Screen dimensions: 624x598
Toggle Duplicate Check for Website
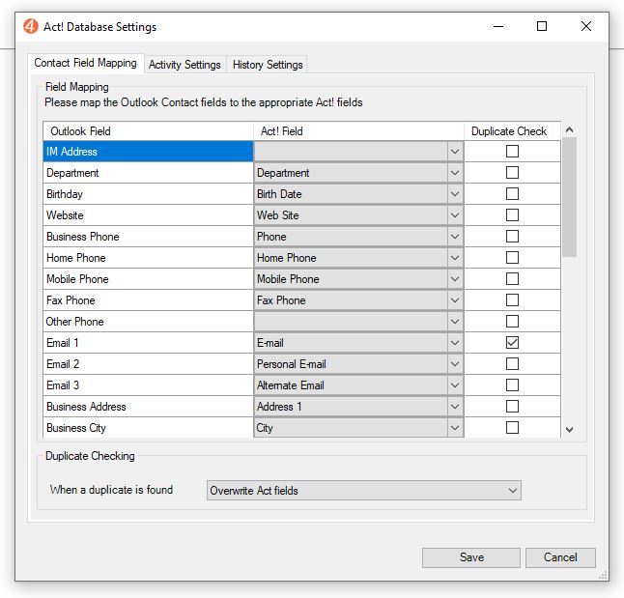click(x=512, y=215)
